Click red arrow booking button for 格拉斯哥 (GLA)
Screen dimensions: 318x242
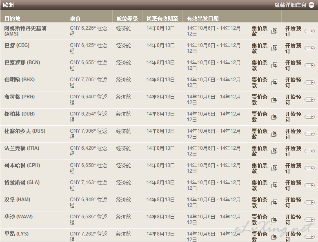309,185
